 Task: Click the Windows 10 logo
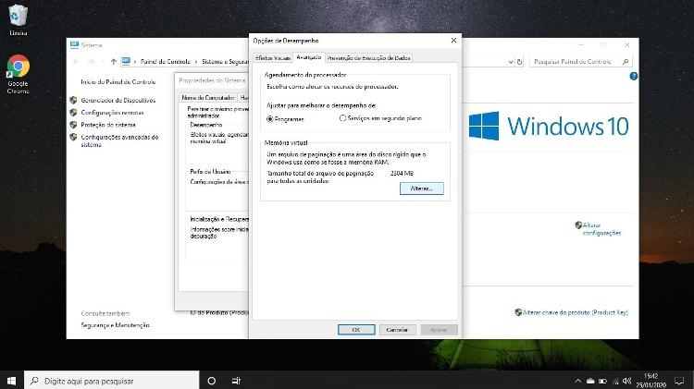[549, 126]
